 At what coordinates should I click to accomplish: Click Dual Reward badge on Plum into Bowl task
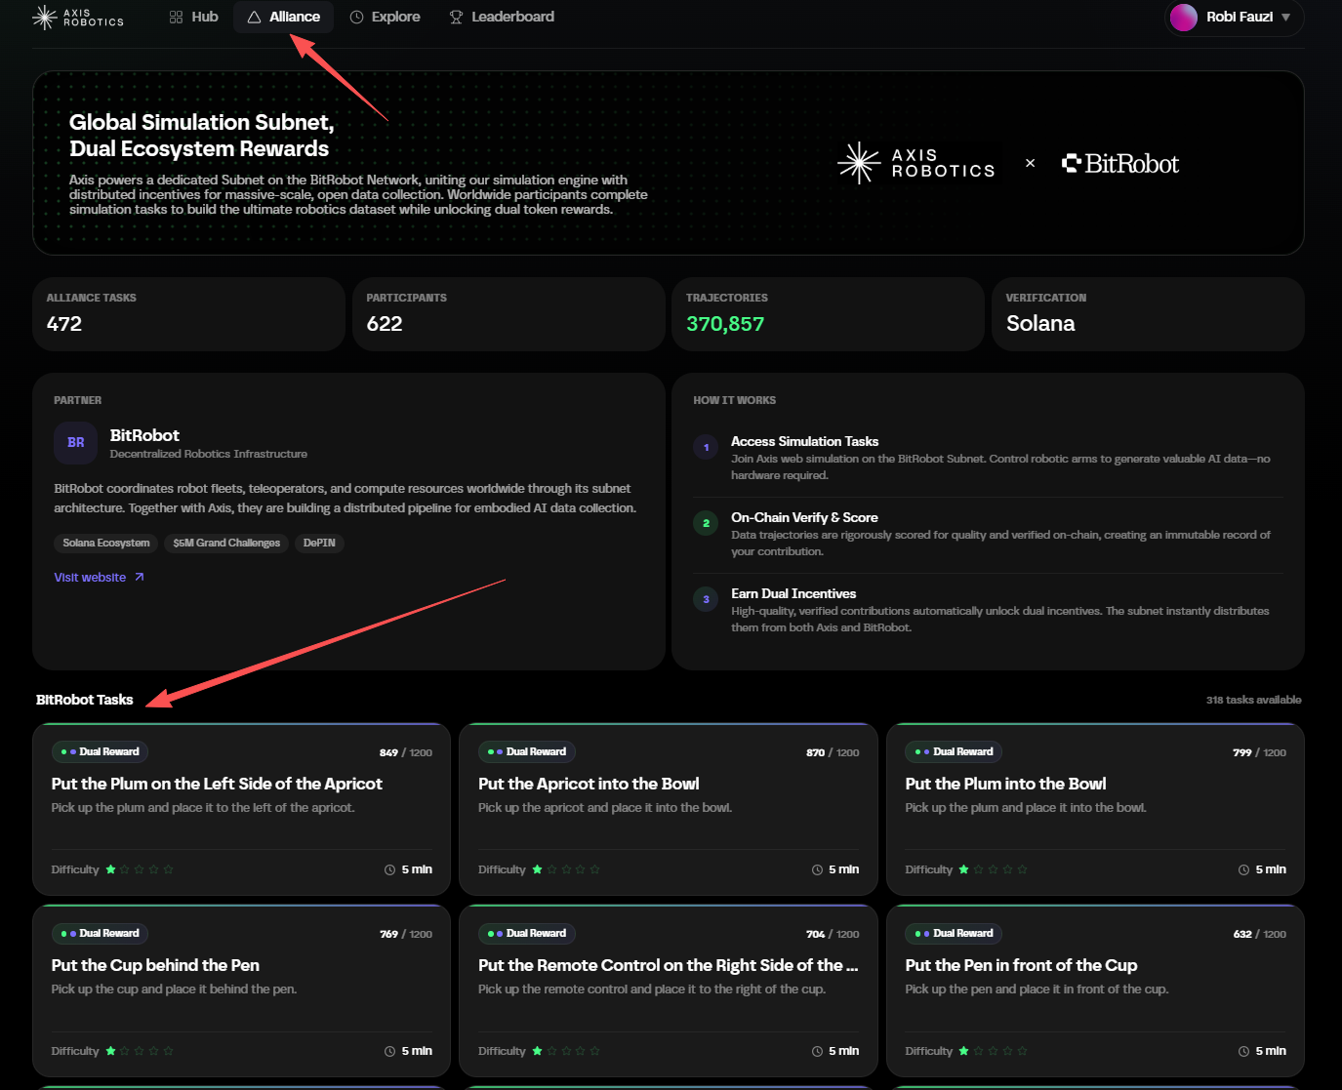click(x=954, y=752)
